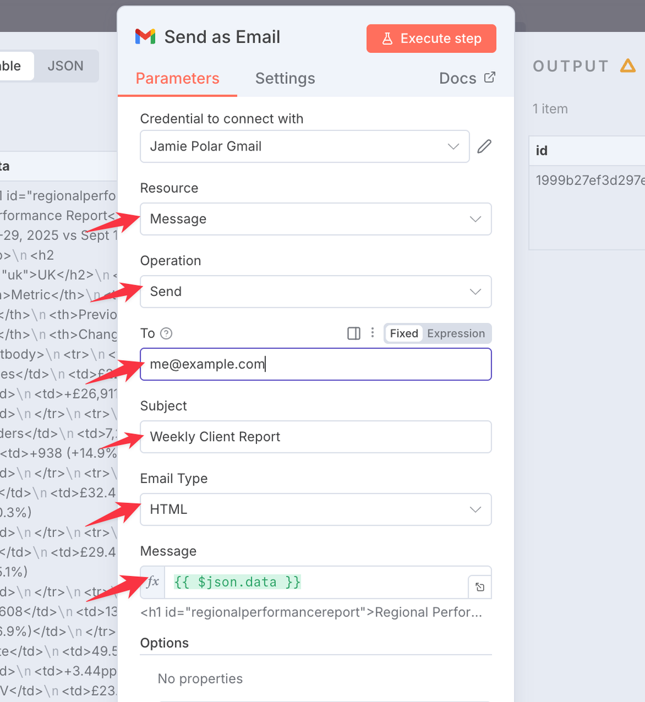Switch To field to Expression mode
Image resolution: width=645 pixels, height=702 pixels.
(x=456, y=334)
